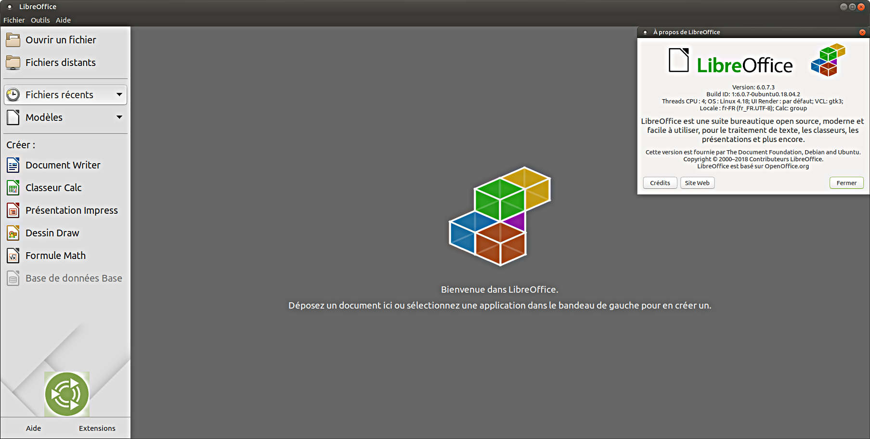Create a Formule Math document
870x439 pixels.
pos(56,256)
